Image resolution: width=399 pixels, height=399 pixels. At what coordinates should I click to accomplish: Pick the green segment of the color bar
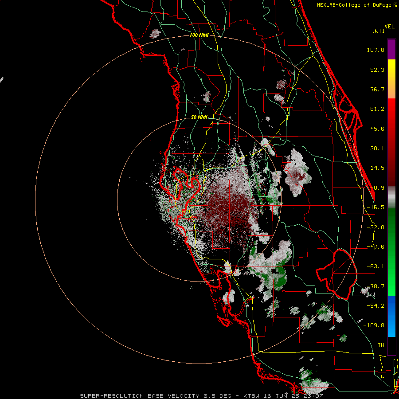[x=391, y=252]
